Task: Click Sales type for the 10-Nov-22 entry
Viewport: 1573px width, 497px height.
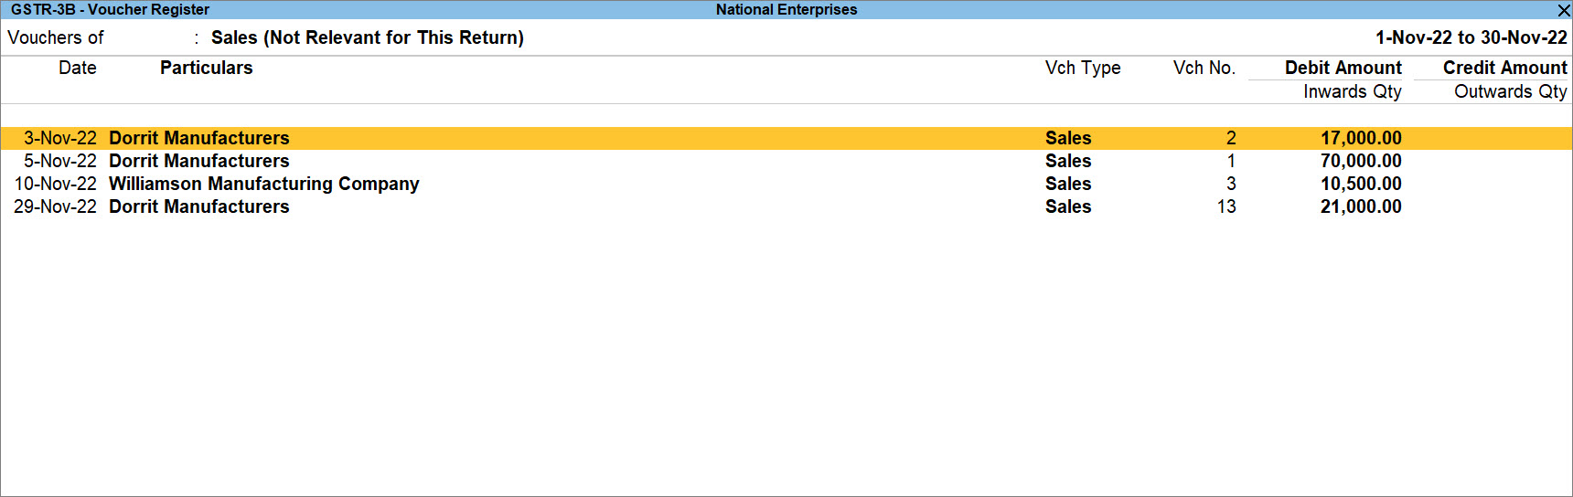Action: pyautogui.click(x=1068, y=184)
